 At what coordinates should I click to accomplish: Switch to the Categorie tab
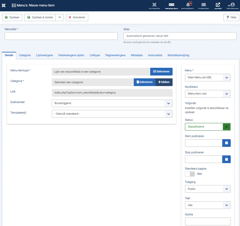point(25,55)
